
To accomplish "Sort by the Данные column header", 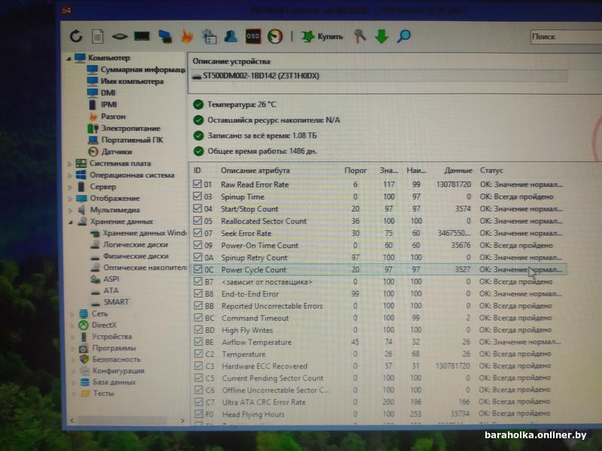I will pyautogui.click(x=458, y=171).
